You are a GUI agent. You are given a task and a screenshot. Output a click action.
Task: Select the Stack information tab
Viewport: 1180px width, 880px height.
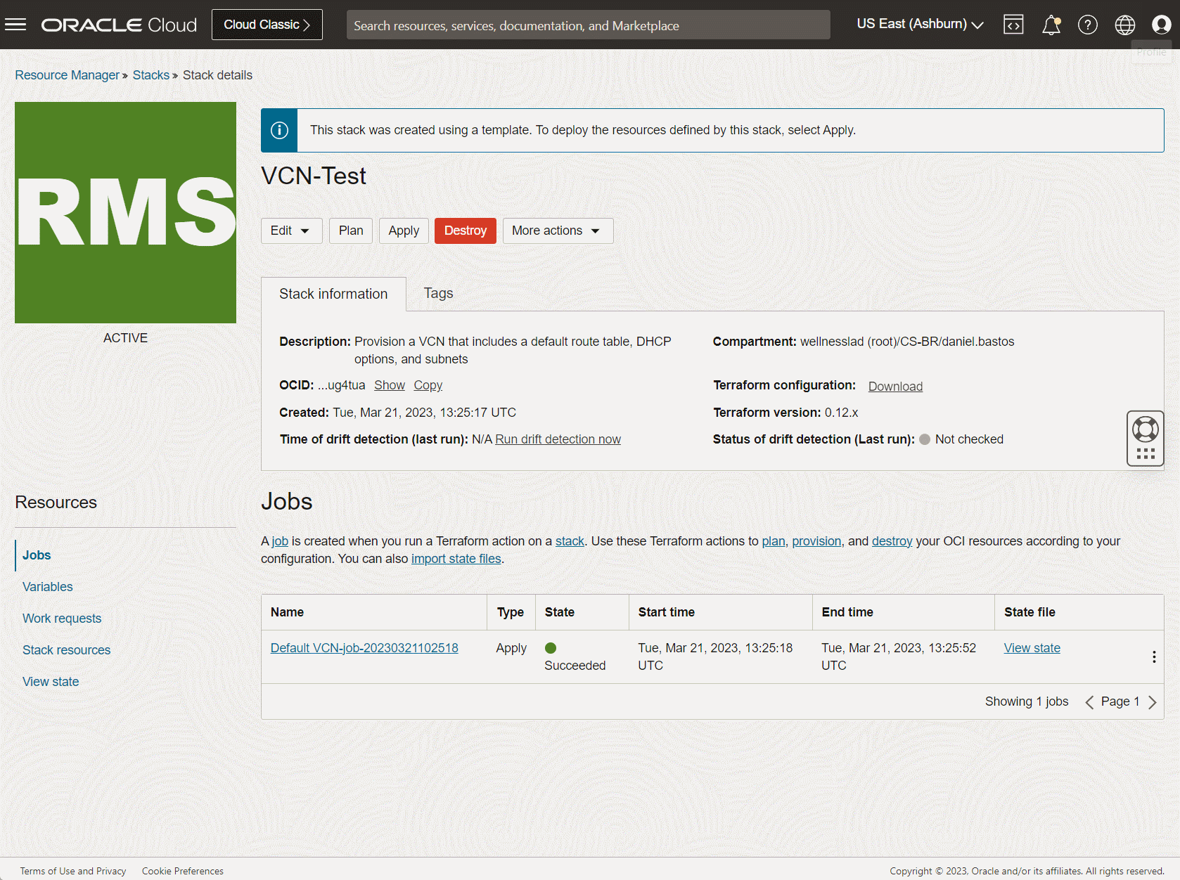[x=333, y=294]
